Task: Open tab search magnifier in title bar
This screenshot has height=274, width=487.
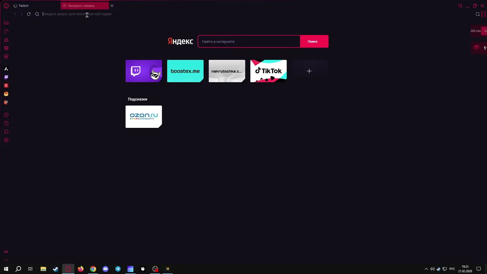Action: (460, 6)
